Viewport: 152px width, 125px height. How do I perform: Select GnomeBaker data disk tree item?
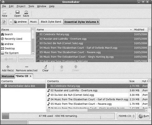[23, 86]
